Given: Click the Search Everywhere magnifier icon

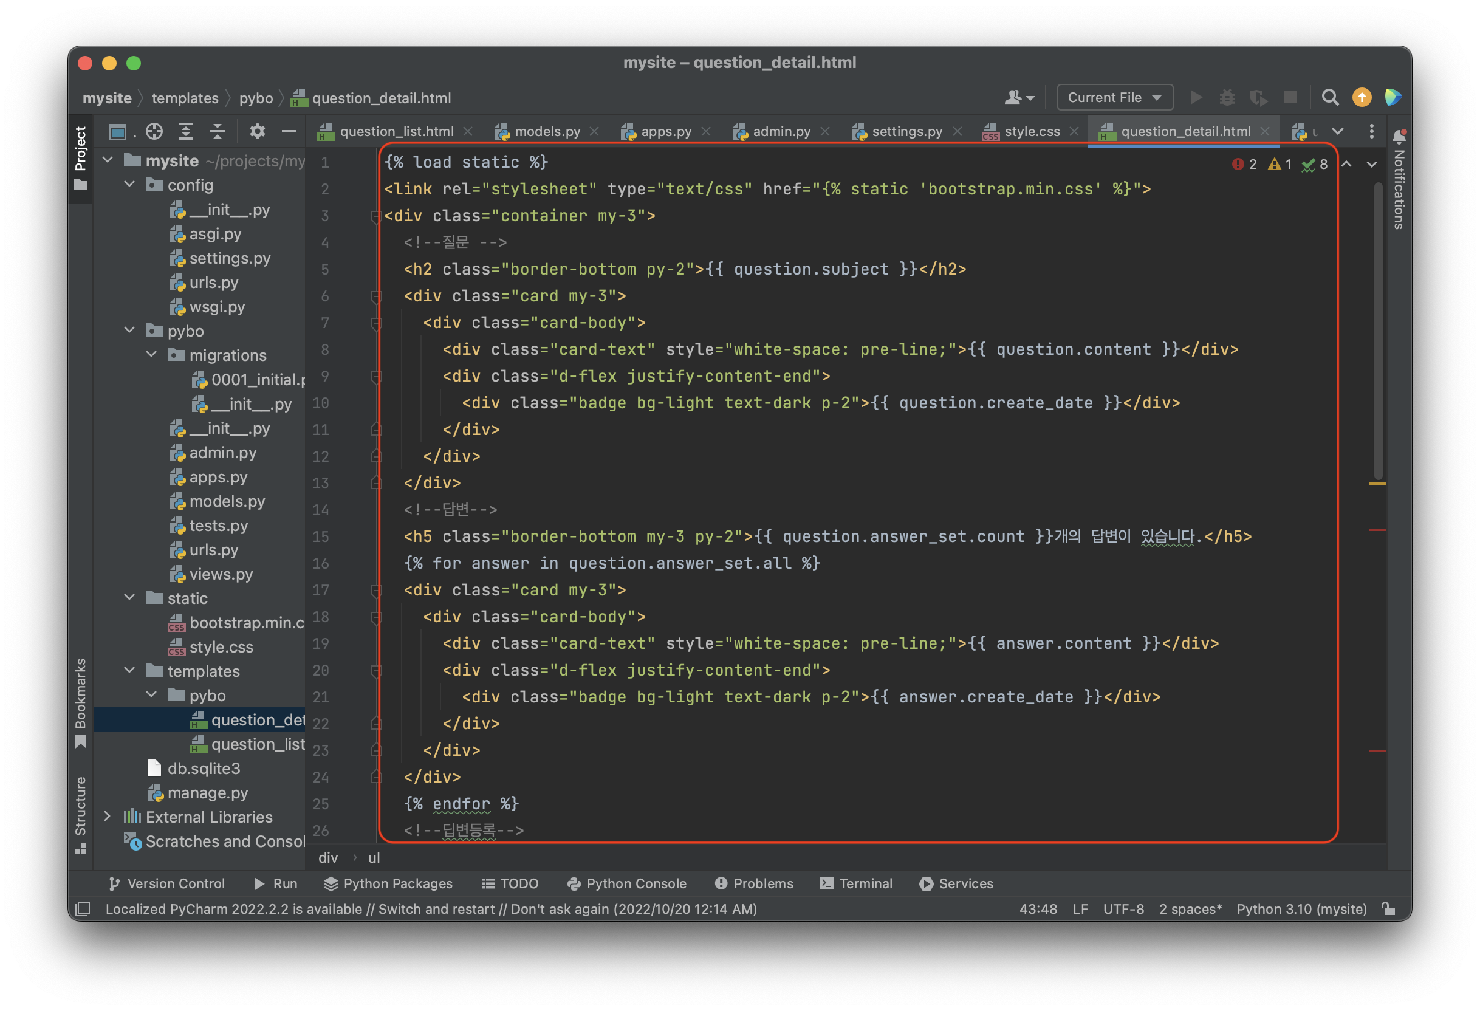Looking at the screenshot, I should click(x=1330, y=97).
